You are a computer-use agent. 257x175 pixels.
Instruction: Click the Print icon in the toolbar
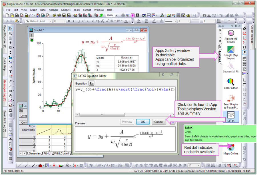(x=123, y=15)
